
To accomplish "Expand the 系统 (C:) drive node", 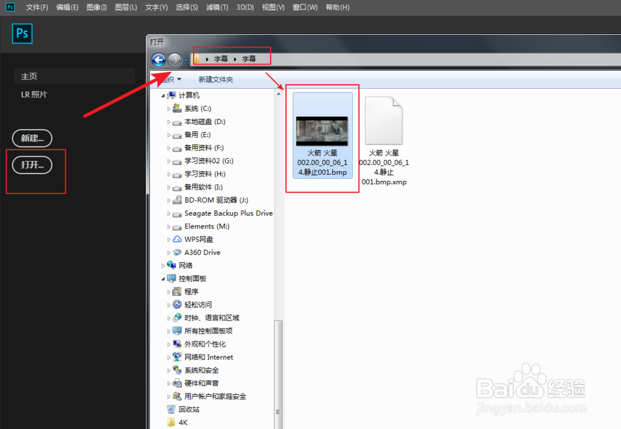I will [169, 108].
